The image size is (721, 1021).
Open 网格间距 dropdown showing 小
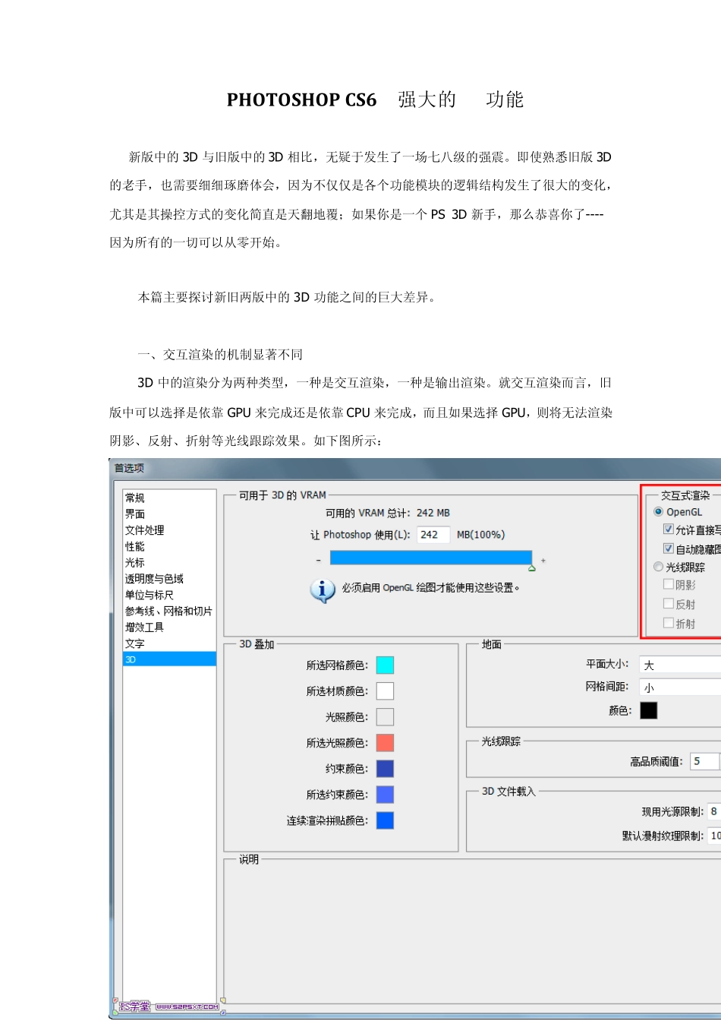680,688
